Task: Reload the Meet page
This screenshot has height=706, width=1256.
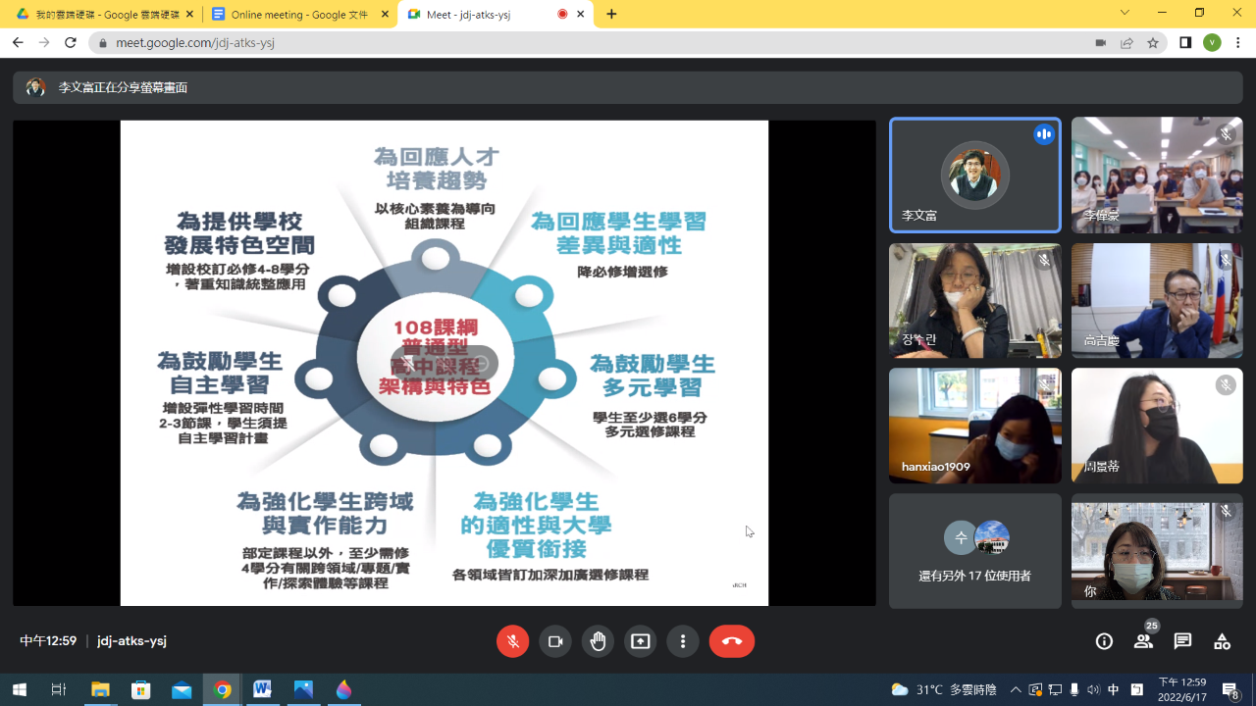Action: [x=70, y=43]
